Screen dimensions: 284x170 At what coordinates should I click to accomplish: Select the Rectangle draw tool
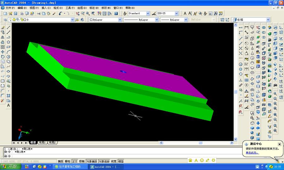9,47
